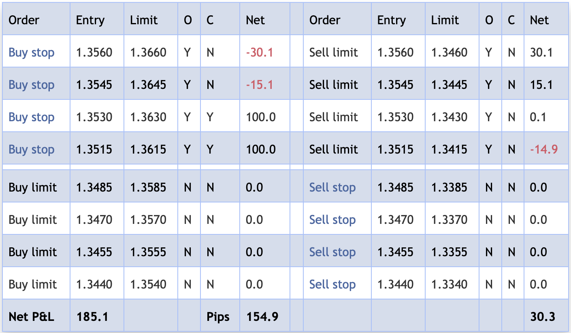571x333 pixels.
Task: Click the Buy stop link at entry 1.3560
Action: click(32, 53)
